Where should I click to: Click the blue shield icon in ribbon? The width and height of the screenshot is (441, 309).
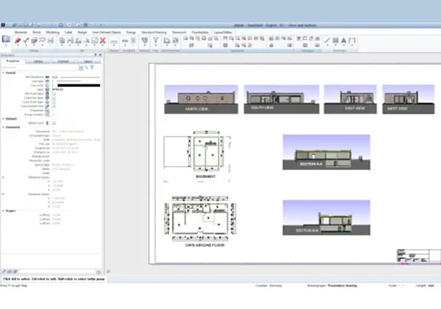[144, 40]
